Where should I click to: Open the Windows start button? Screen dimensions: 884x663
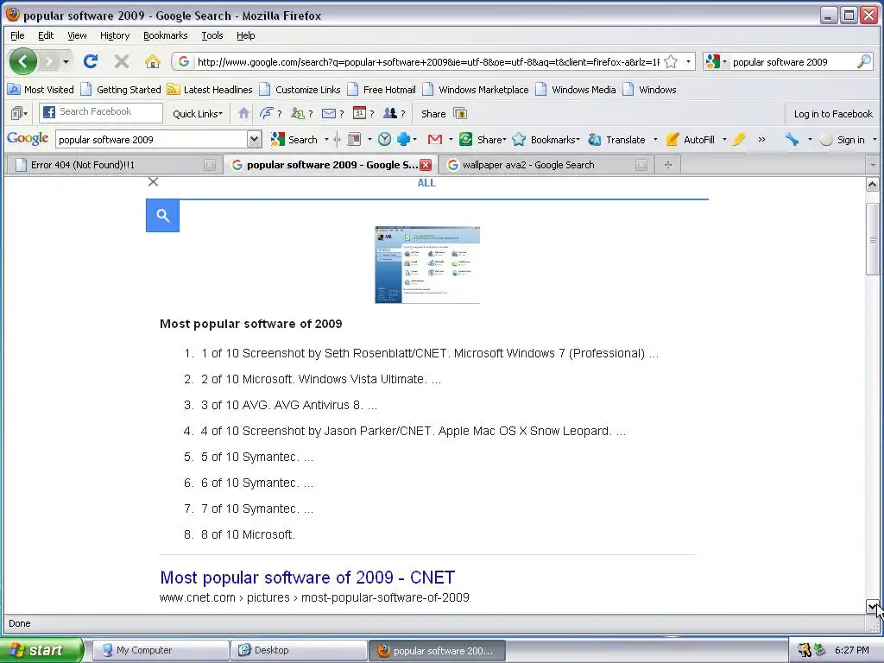click(41, 650)
